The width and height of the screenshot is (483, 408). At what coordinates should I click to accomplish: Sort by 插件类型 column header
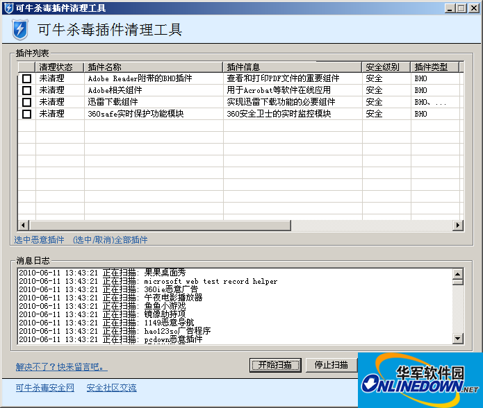coord(435,67)
